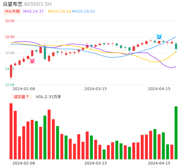Click the 2024-04-15 date label under the volume chart
The height and width of the screenshot is (167, 189).
point(159,163)
